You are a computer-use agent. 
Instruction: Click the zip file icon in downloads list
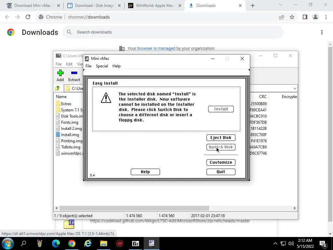[69, 224]
